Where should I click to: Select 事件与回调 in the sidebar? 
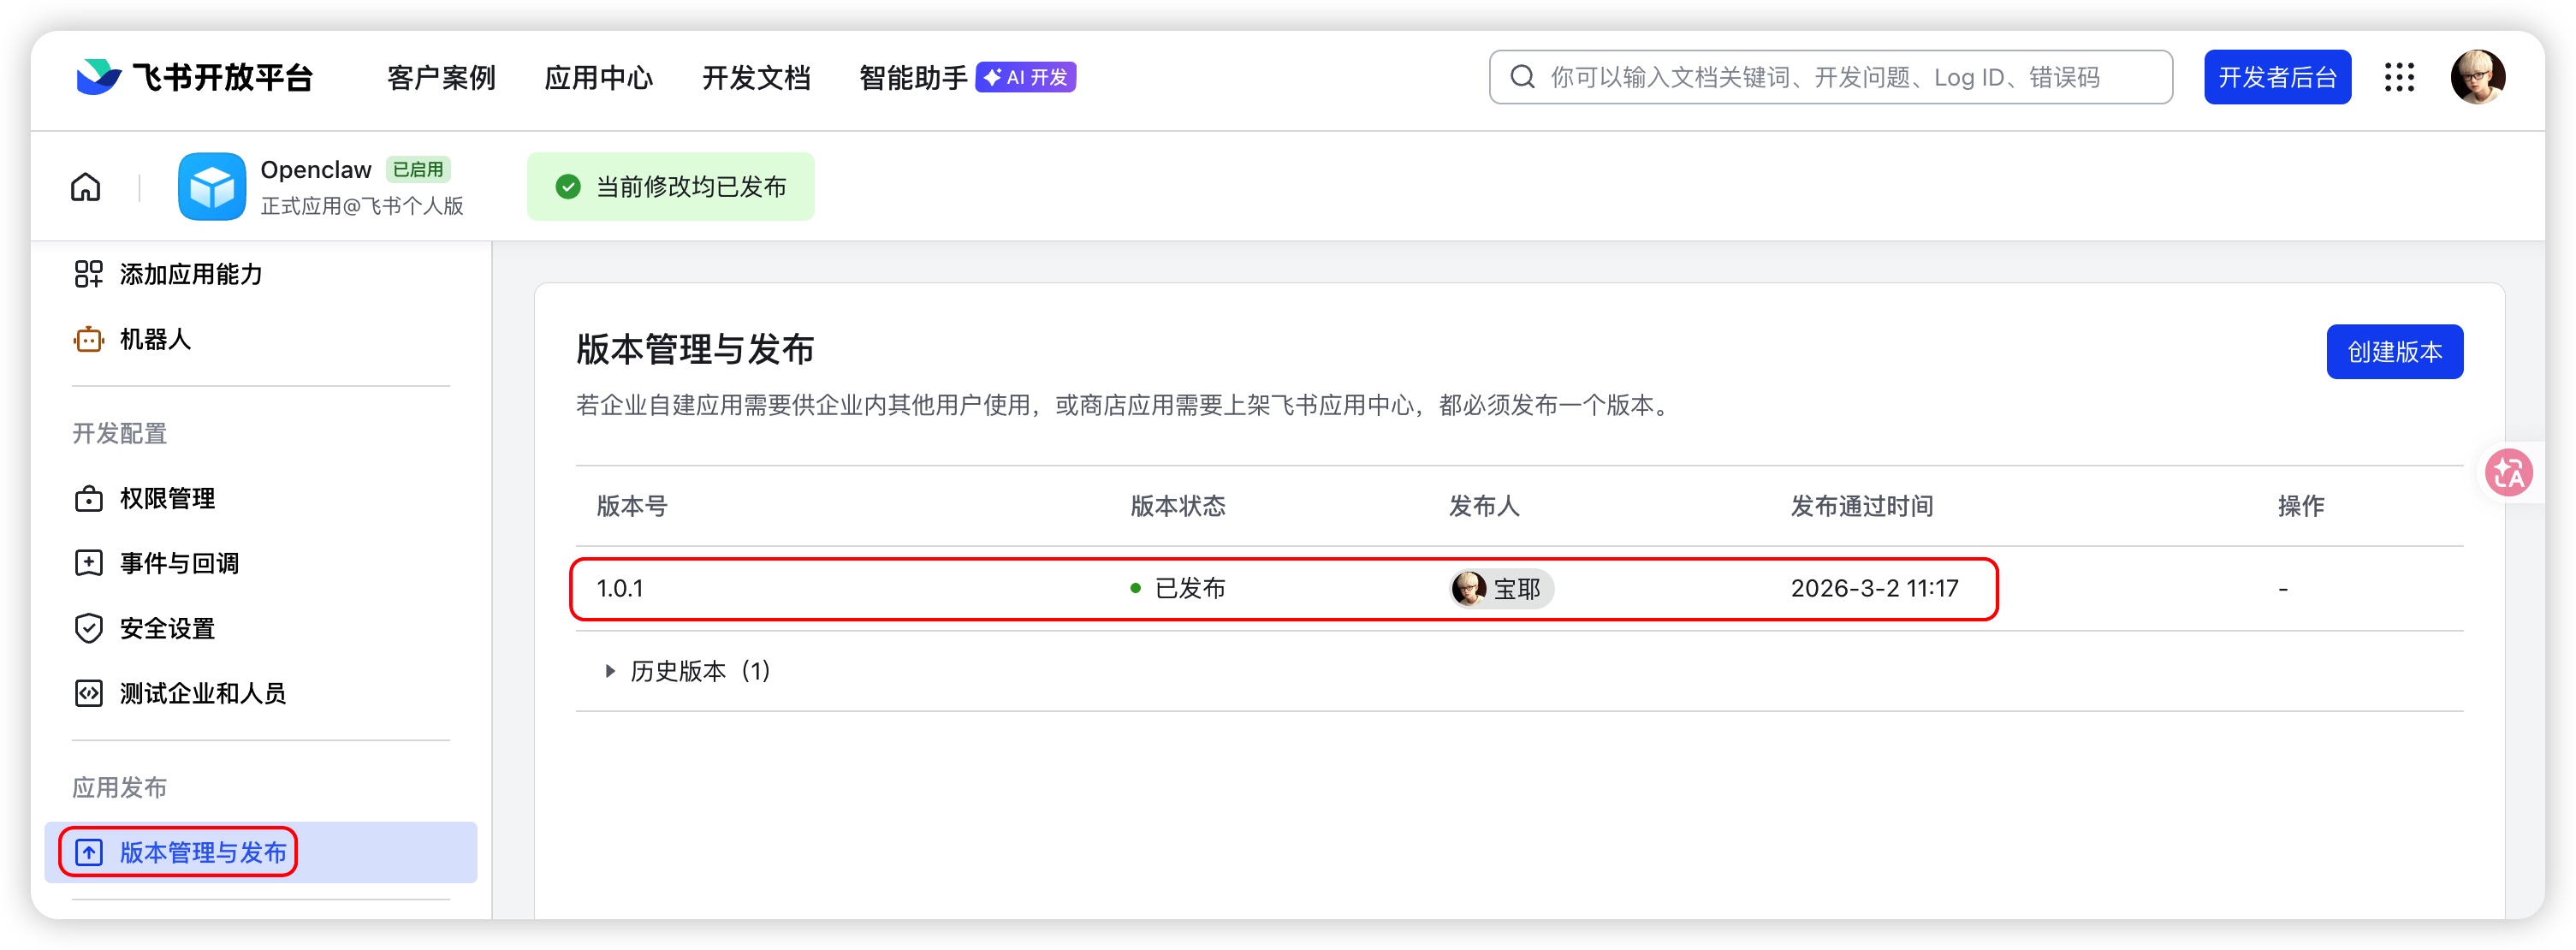pyautogui.click(x=179, y=563)
